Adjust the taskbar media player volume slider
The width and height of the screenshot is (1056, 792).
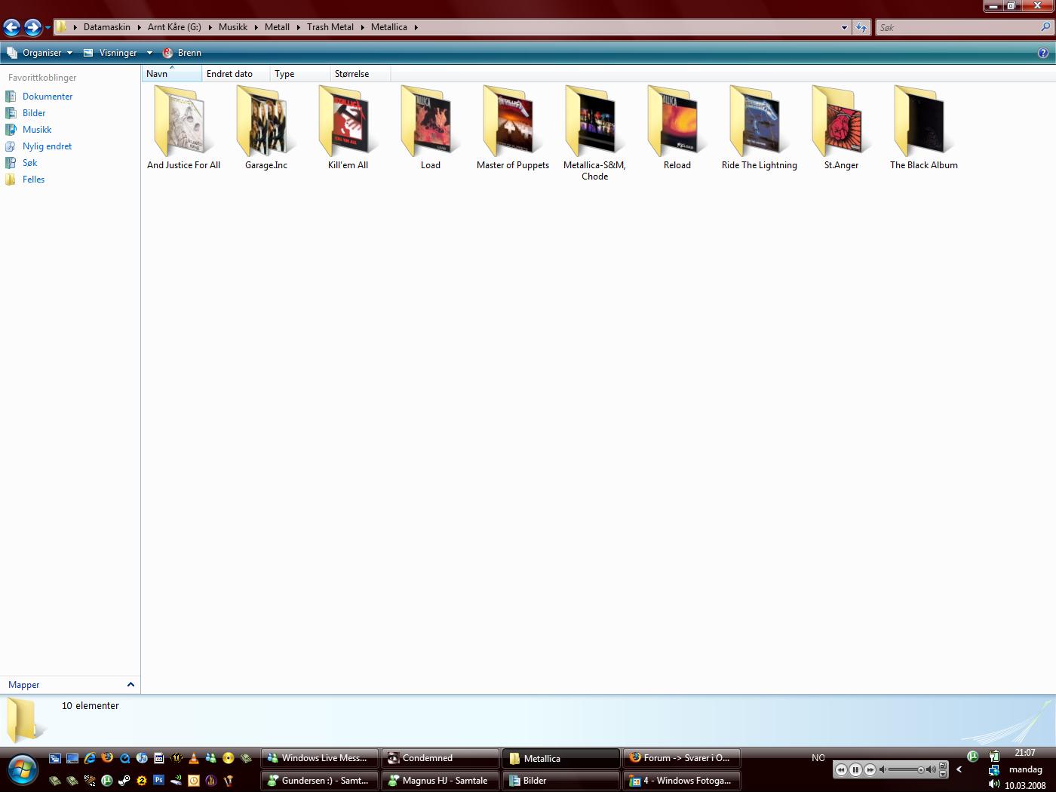pyautogui.click(x=907, y=769)
